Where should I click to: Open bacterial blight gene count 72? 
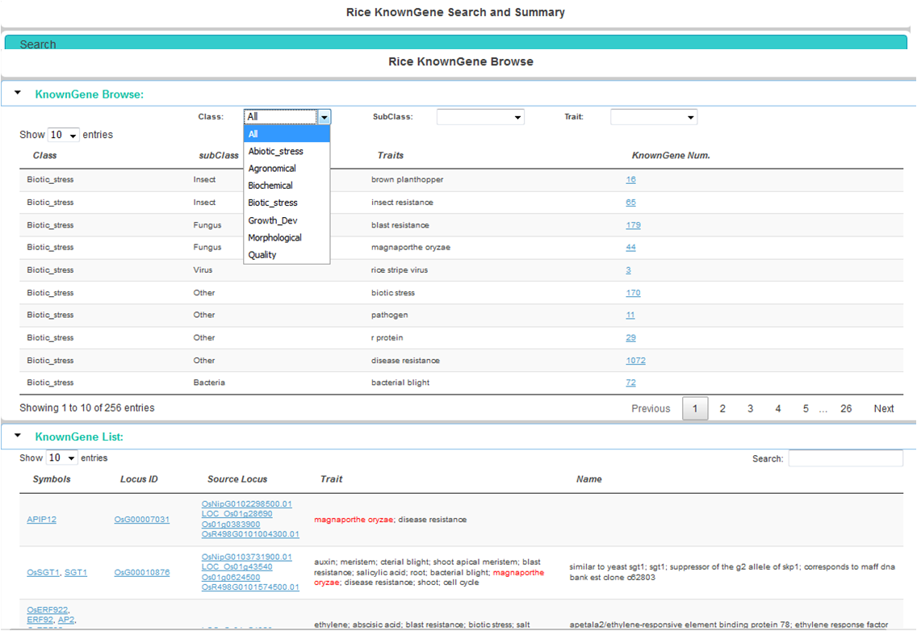630,383
